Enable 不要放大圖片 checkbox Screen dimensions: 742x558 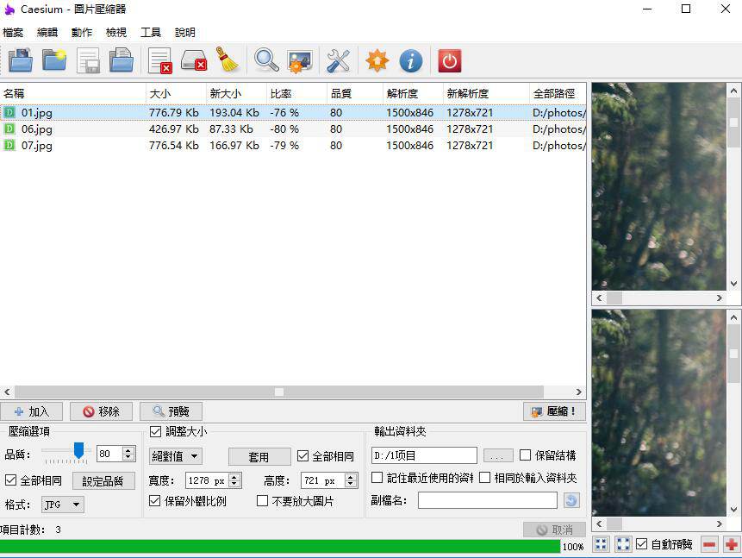(262, 501)
